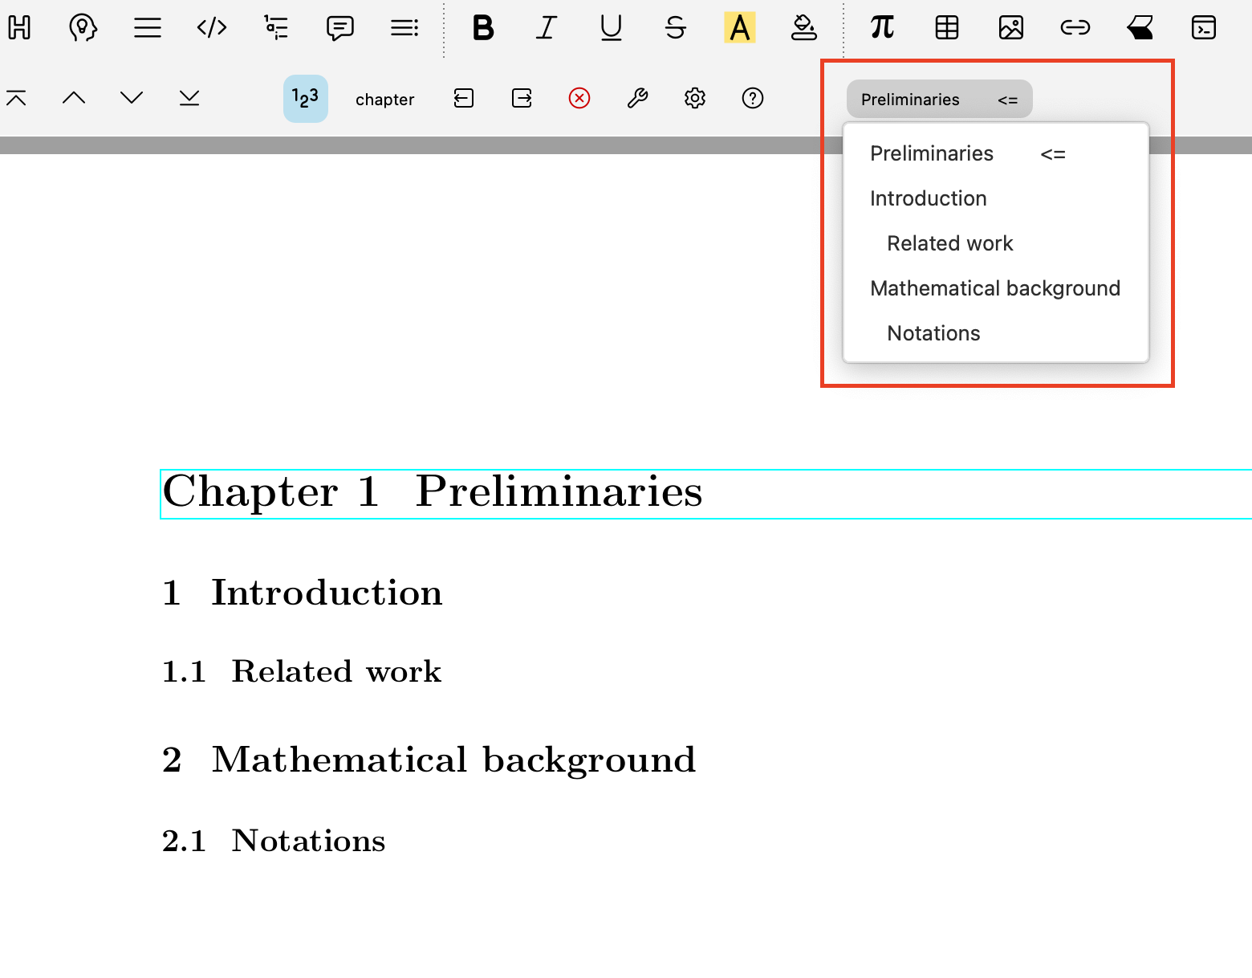This screenshot has height=978, width=1252.
Task: Toggle underline formatting
Action: pyautogui.click(x=611, y=28)
